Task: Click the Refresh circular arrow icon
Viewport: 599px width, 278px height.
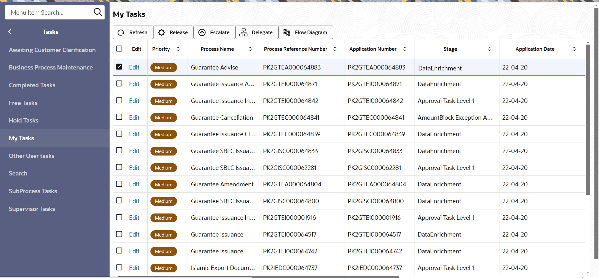Action: click(x=121, y=32)
